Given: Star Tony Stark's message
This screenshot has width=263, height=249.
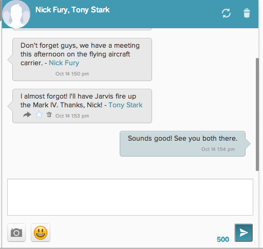Looking at the screenshot, I should tap(39, 114).
